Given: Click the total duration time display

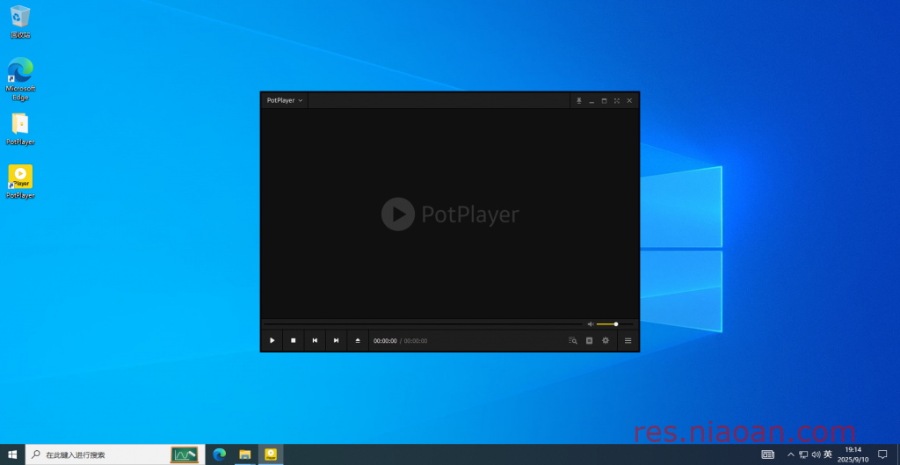Looking at the screenshot, I should [x=416, y=341].
